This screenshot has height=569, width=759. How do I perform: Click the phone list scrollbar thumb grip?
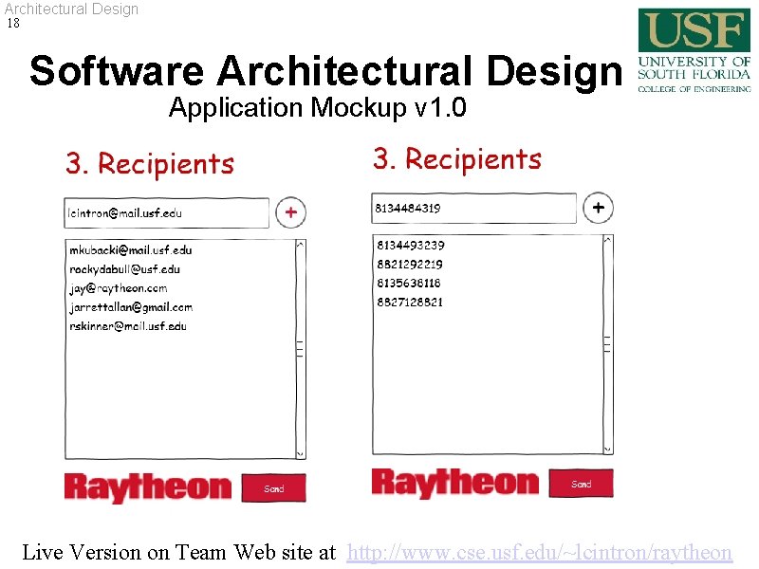pos(607,344)
